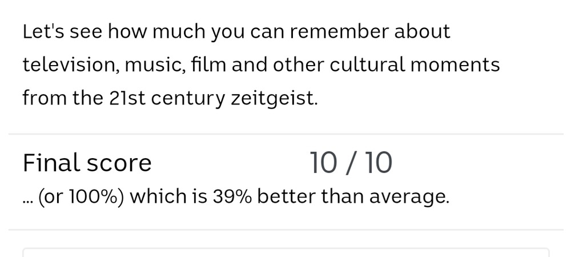Click the divider line below the average comparison

[x=285, y=230]
